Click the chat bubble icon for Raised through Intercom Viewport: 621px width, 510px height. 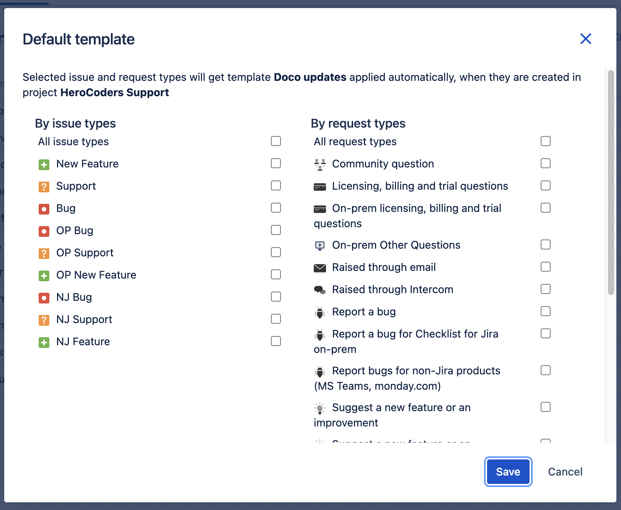tap(320, 290)
